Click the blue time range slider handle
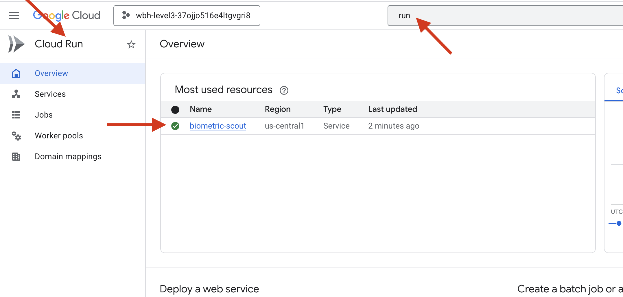 pyautogui.click(x=619, y=223)
